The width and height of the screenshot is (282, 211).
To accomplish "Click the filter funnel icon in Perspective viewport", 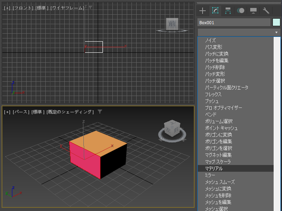I will pos(100,112).
